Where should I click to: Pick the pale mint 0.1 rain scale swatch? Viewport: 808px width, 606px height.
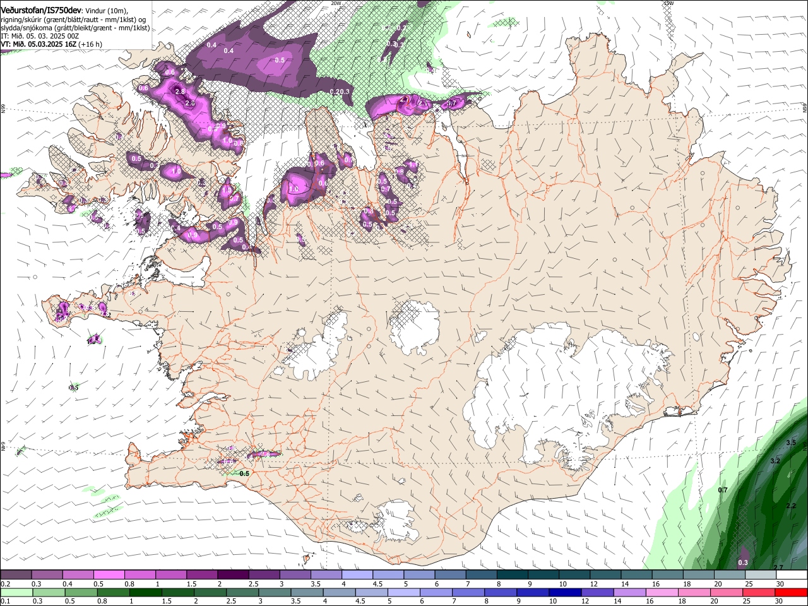click(x=16, y=592)
